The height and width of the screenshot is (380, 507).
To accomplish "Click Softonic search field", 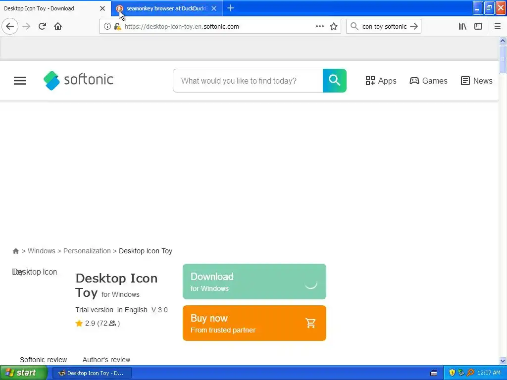I will 248,81.
